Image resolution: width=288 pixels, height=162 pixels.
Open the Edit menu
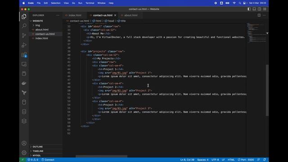coord(46,3)
